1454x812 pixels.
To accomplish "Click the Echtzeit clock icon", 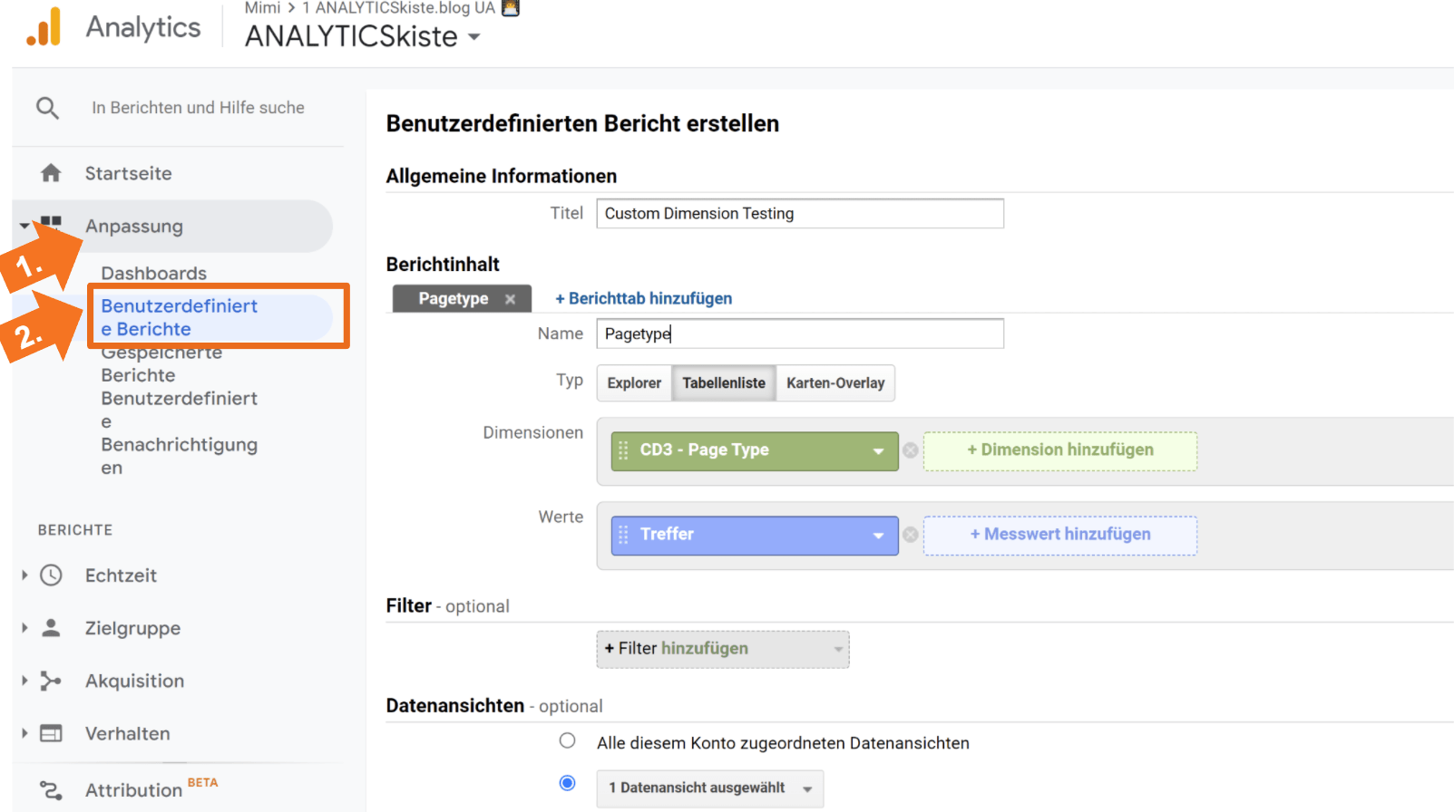I will (x=51, y=575).
